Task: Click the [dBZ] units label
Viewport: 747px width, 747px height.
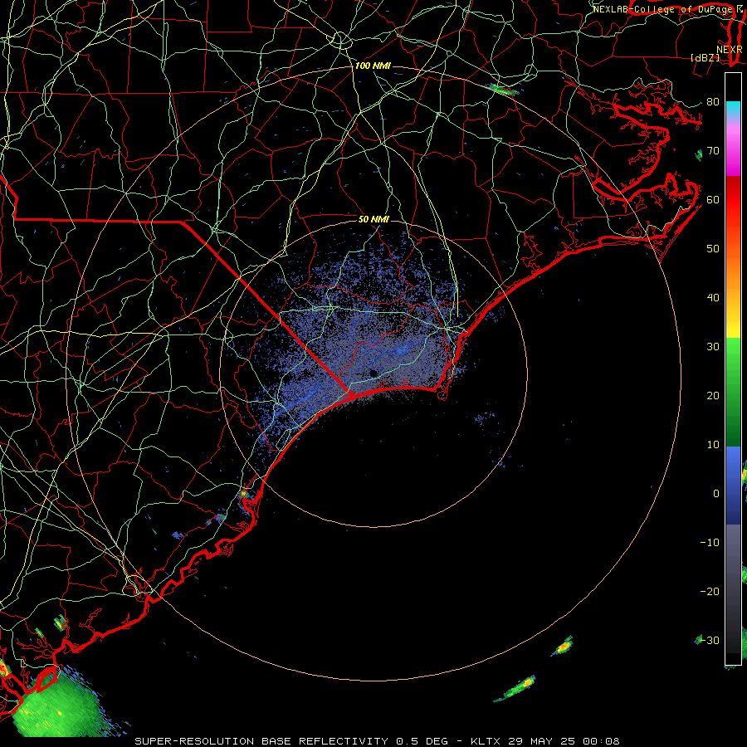Action: [705, 58]
